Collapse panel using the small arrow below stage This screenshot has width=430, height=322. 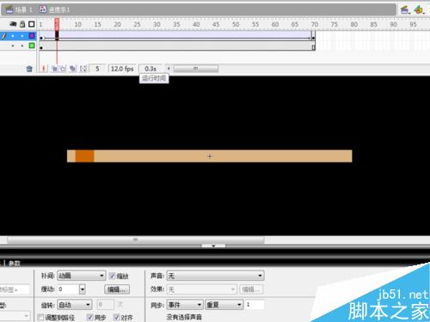(x=213, y=246)
